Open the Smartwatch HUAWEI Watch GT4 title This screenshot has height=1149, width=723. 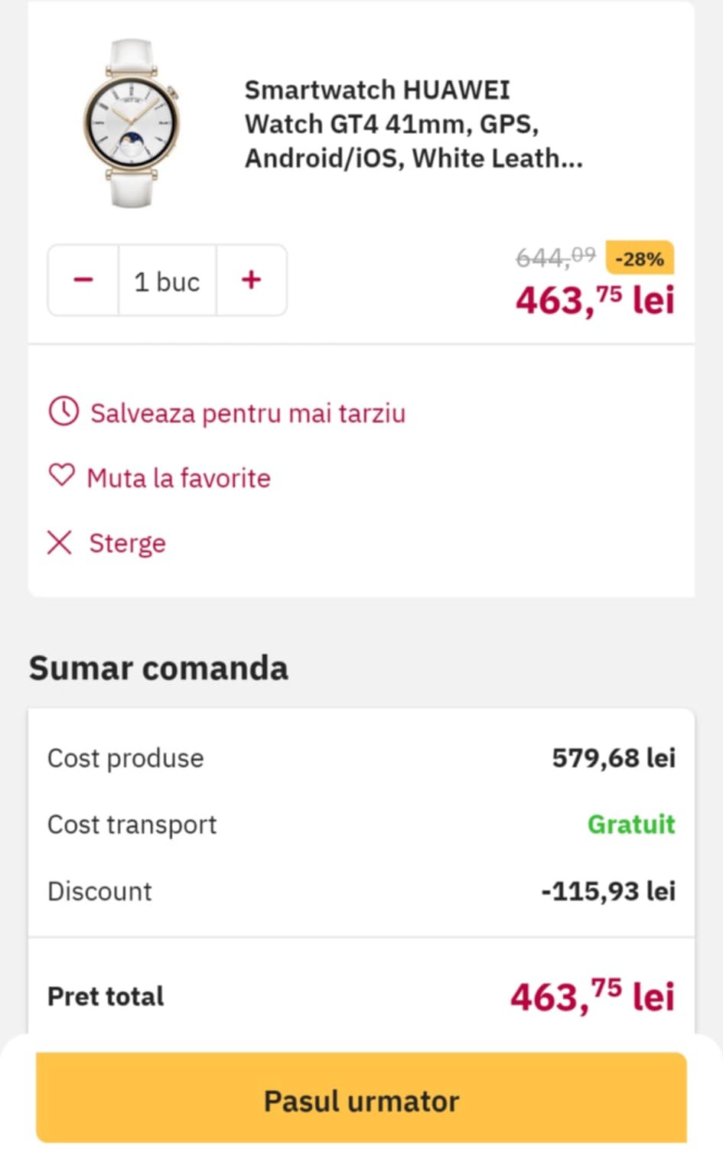pyautogui.click(x=413, y=124)
